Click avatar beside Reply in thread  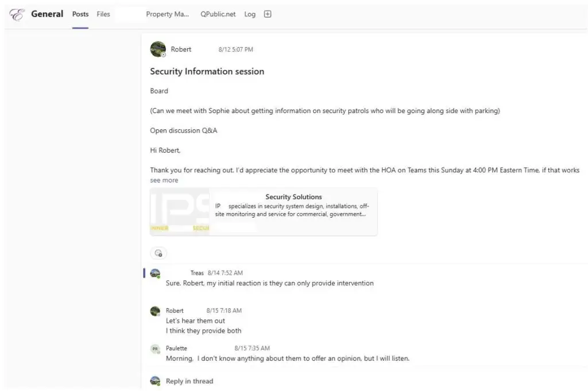(x=155, y=381)
